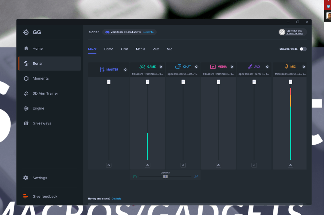The width and height of the screenshot is (331, 215).
Task: Mute the Aux channel
Action: (x=254, y=165)
